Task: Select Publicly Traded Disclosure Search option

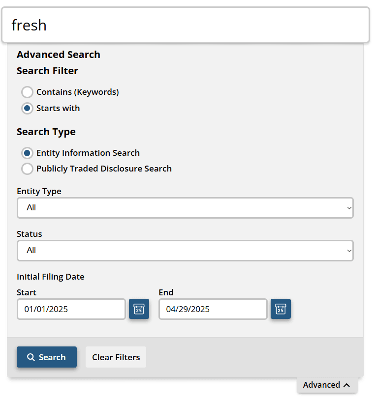Action: (x=28, y=169)
